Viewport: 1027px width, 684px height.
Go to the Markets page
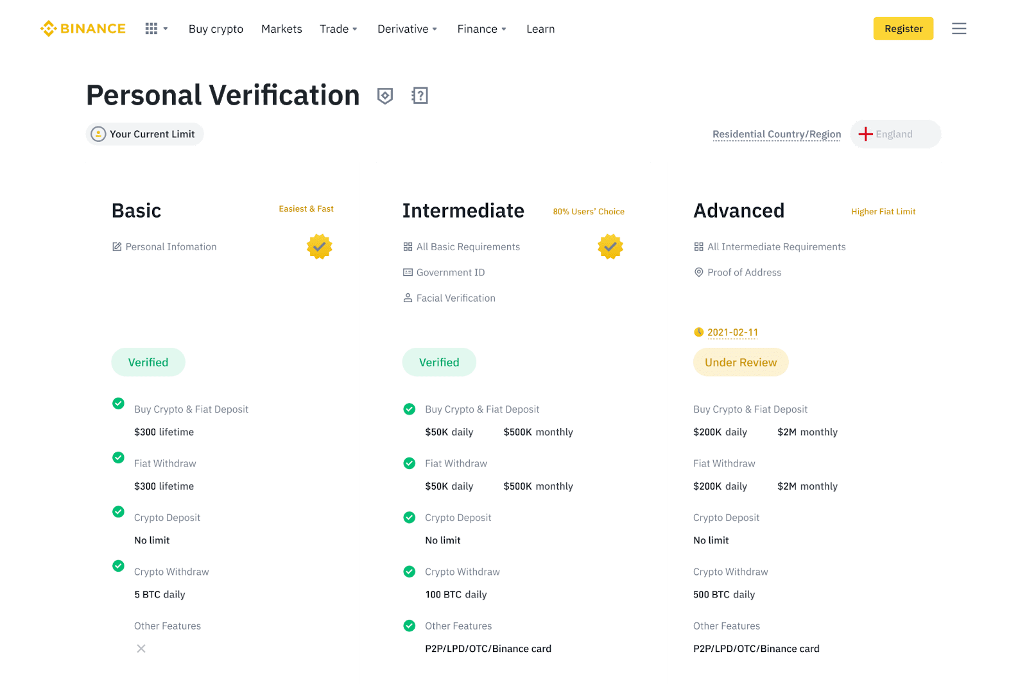[282, 29]
